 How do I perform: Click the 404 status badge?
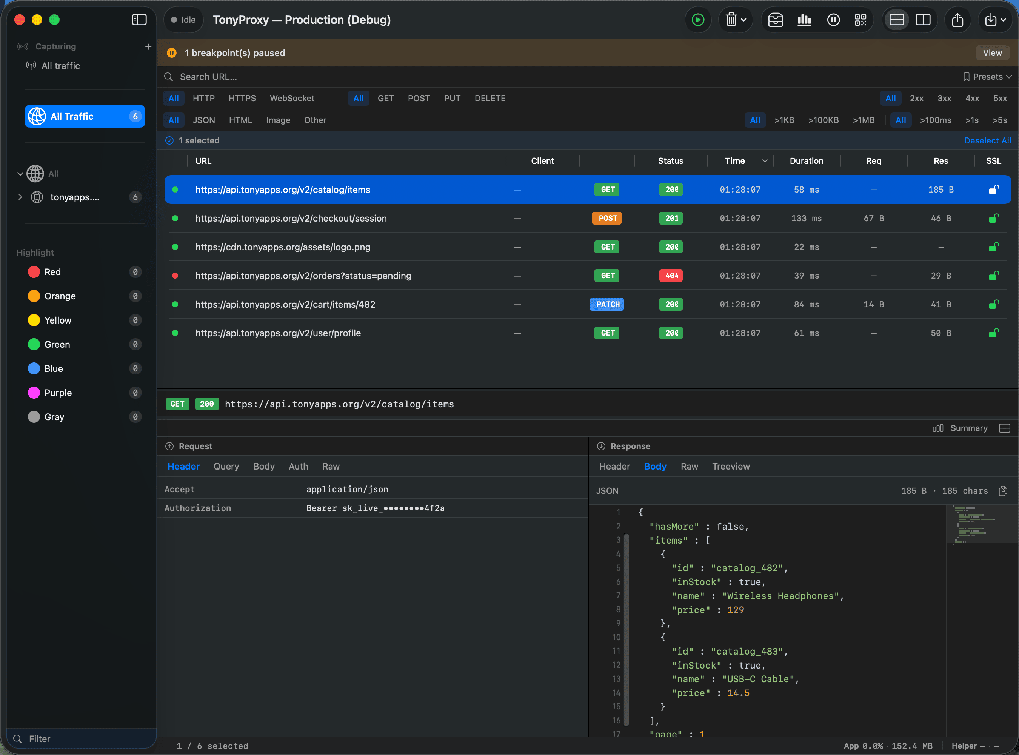tap(671, 276)
